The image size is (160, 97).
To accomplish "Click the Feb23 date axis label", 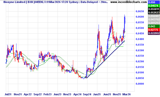I will tap(48, 94).
